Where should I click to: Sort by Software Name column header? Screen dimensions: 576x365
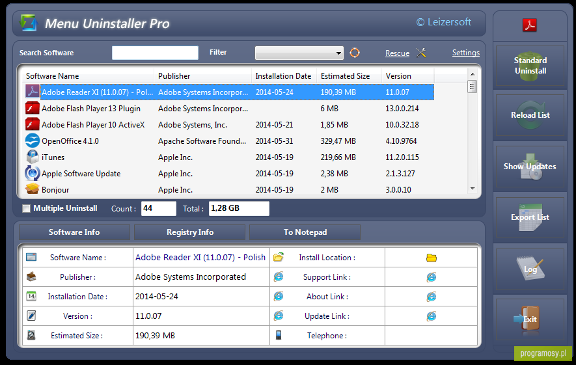(88, 76)
